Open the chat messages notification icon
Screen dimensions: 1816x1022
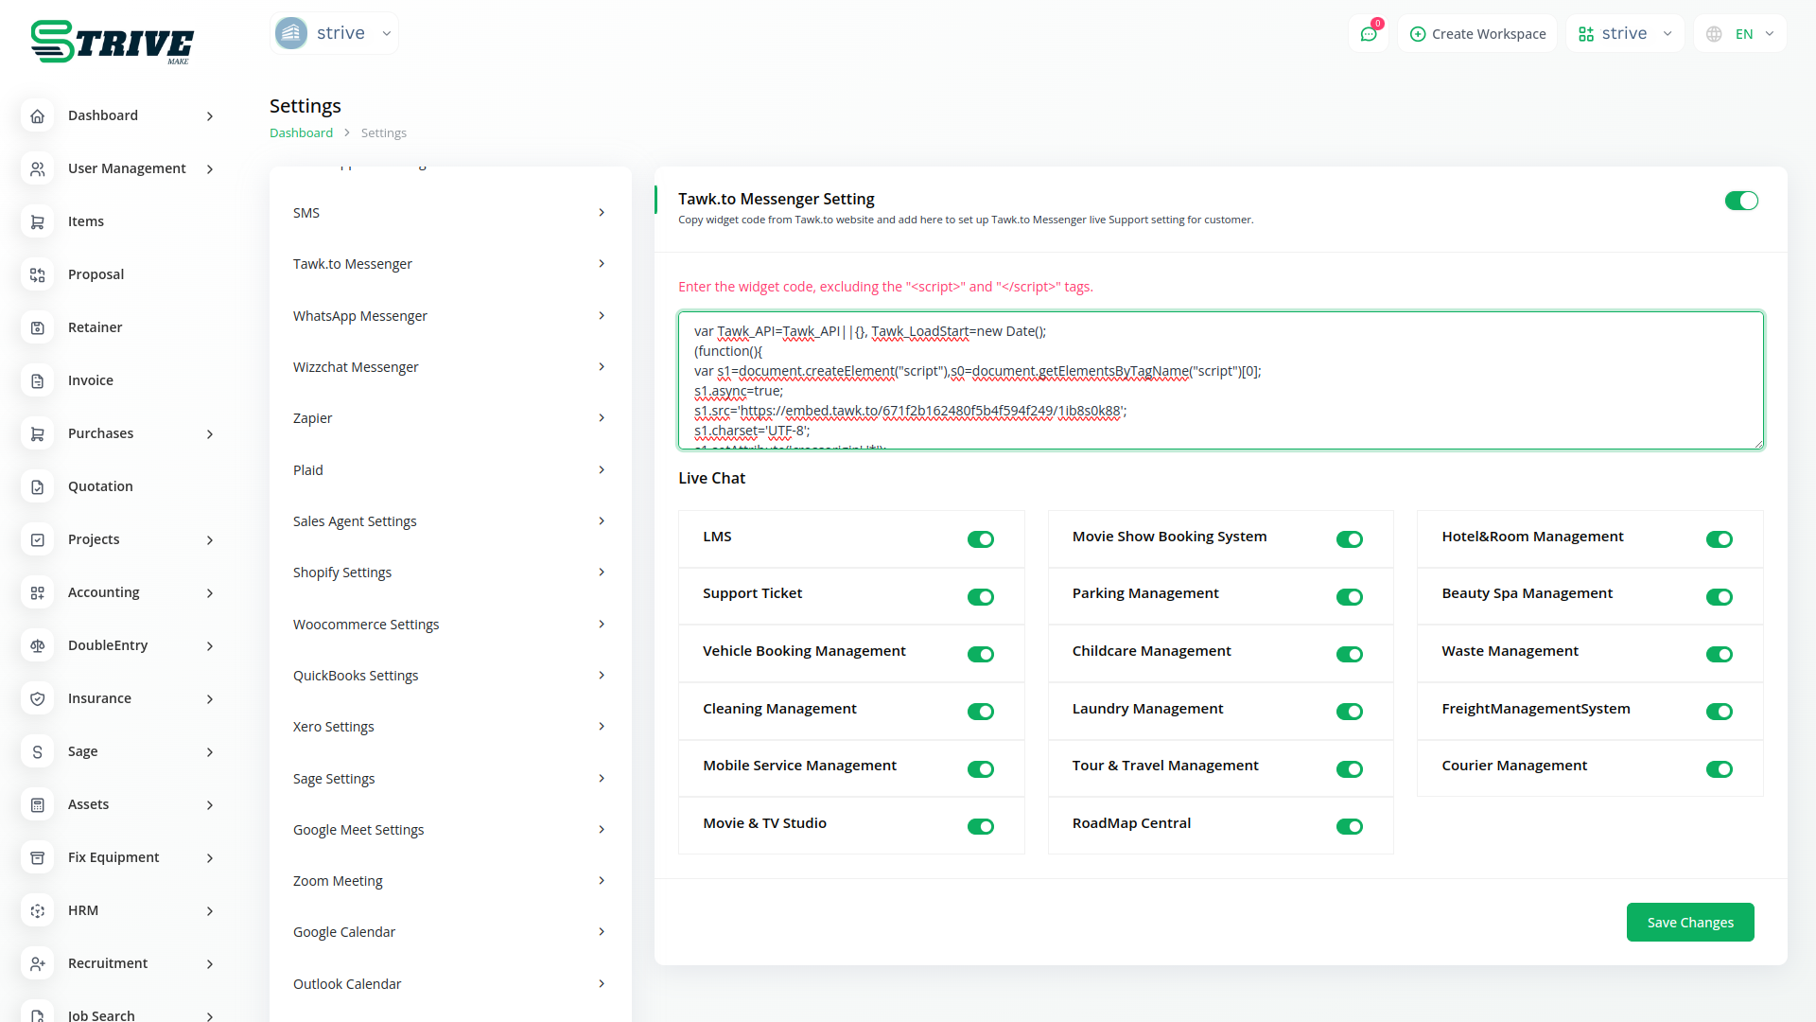click(x=1368, y=34)
